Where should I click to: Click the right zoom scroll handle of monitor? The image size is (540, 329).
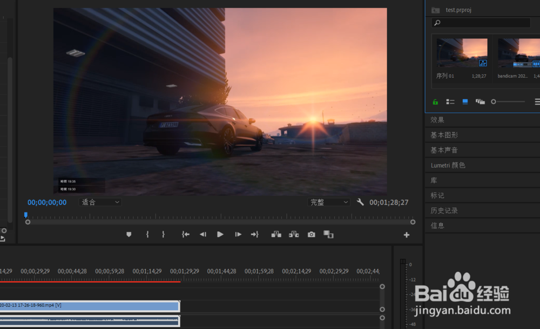pyautogui.click(x=413, y=222)
